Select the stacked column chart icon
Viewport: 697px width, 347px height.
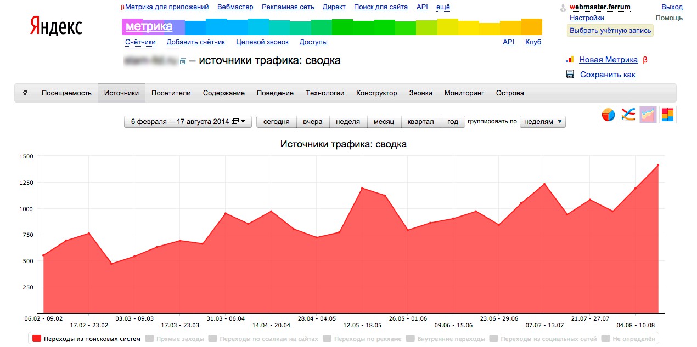click(x=668, y=115)
